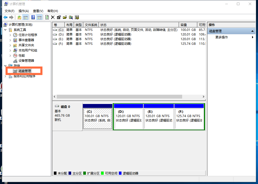This screenshot has width=258, height=184.
Task: Click the Help question mark toolbar icon
Action: click(x=33, y=17)
